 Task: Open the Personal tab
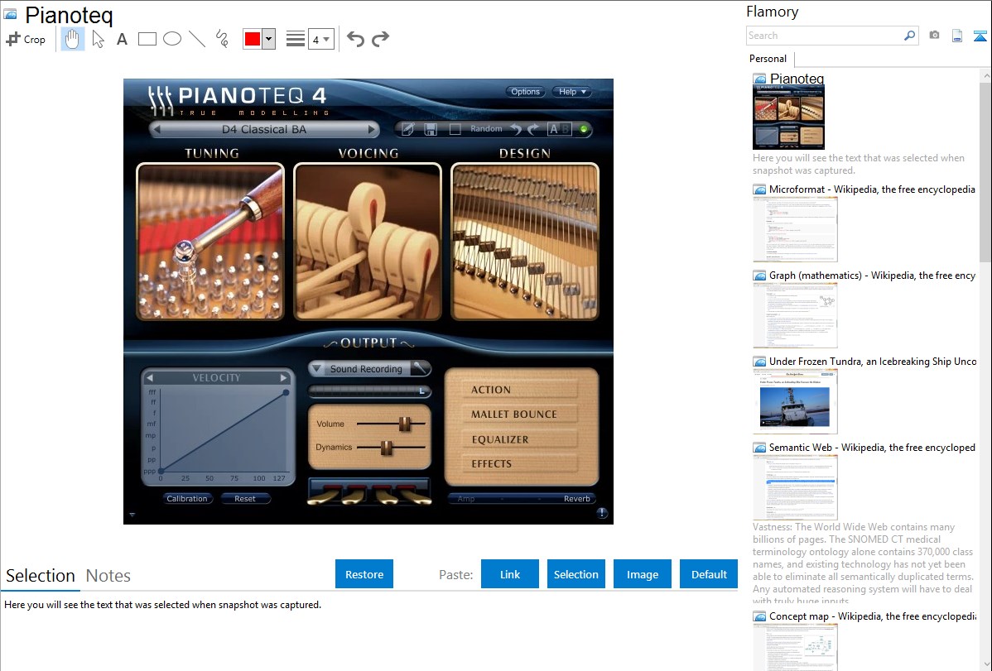click(768, 59)
